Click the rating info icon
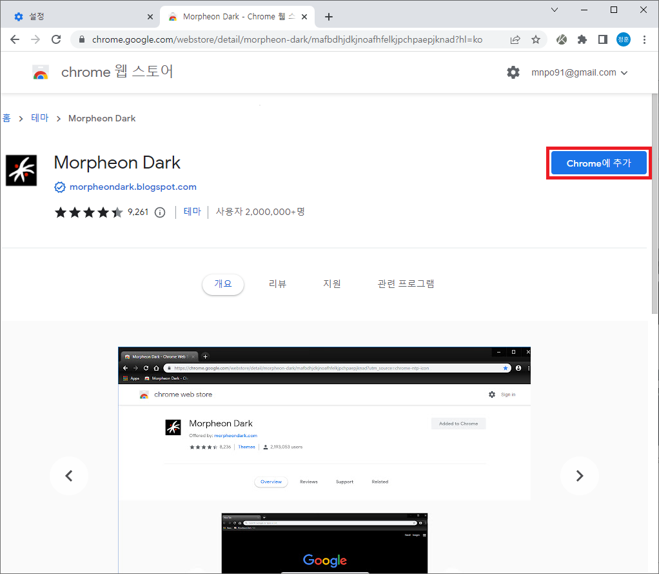659x574 pixels. click(x=160, y=212)
